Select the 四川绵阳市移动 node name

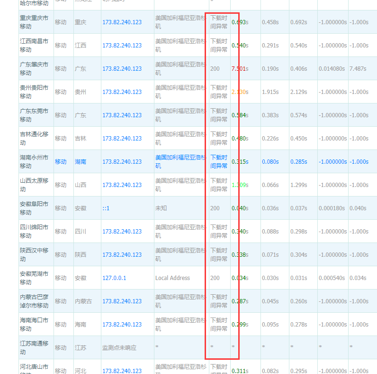[34, 232]
